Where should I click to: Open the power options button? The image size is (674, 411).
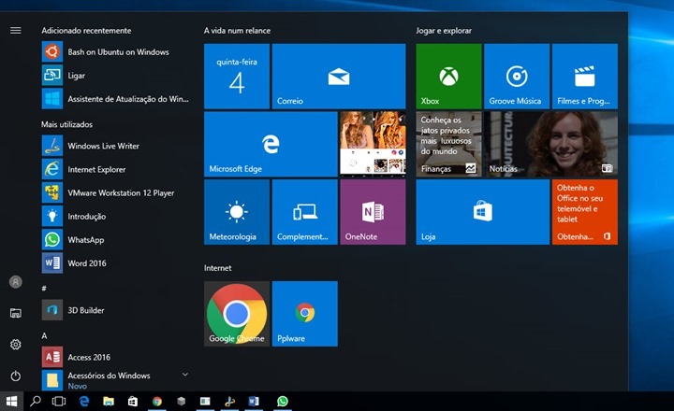click(x=15, y=376)
